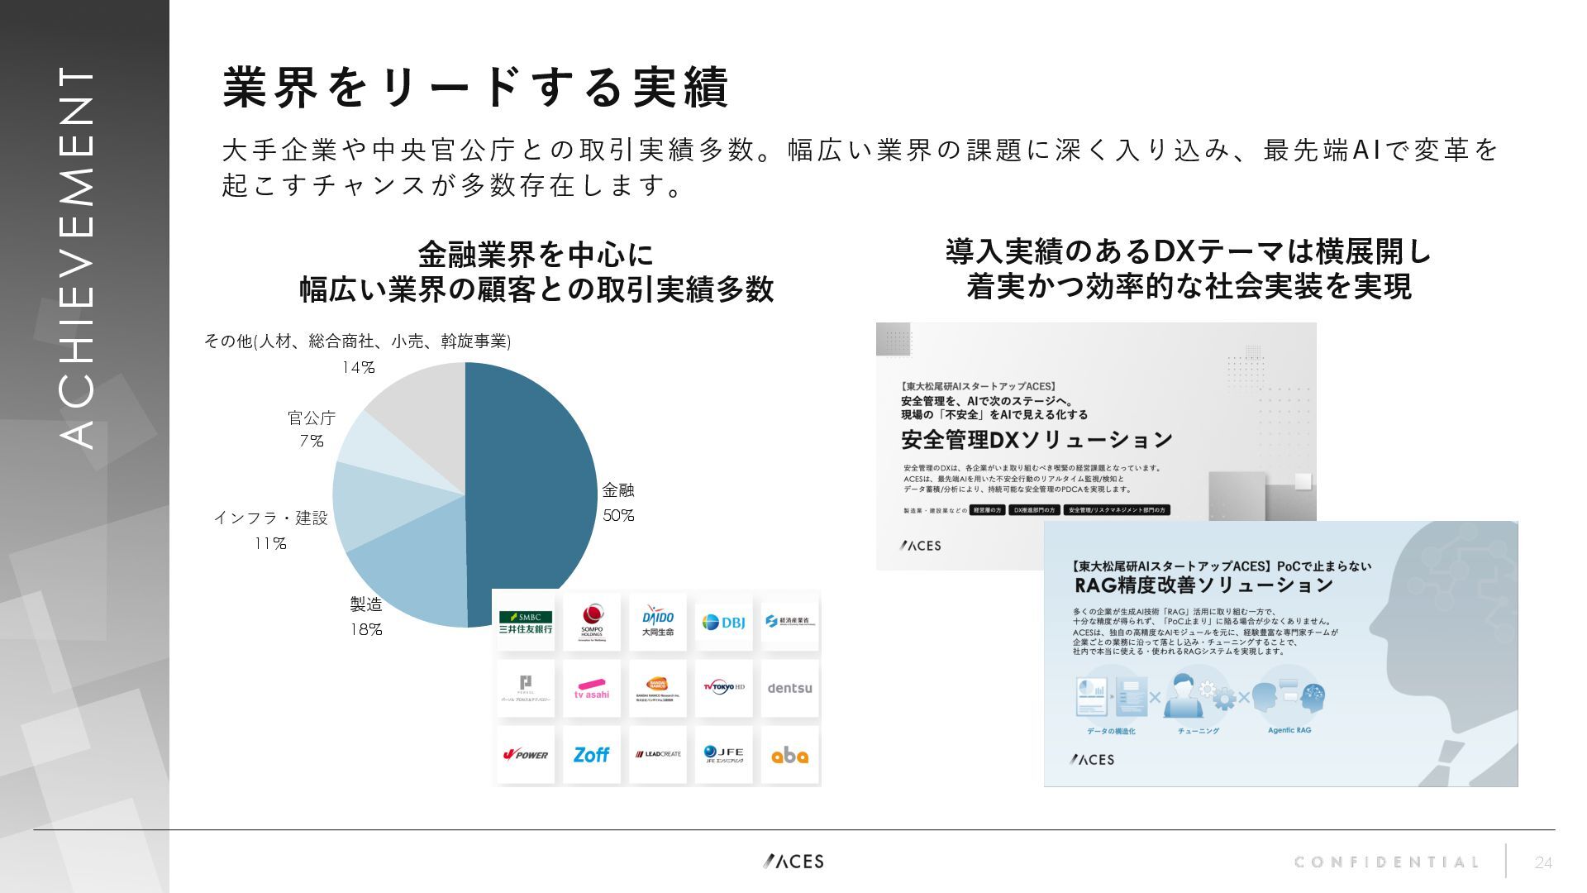Select the JFE Engineering logo tile
Viewport: 1587px width, 893px height.
[x=723, y=754]
